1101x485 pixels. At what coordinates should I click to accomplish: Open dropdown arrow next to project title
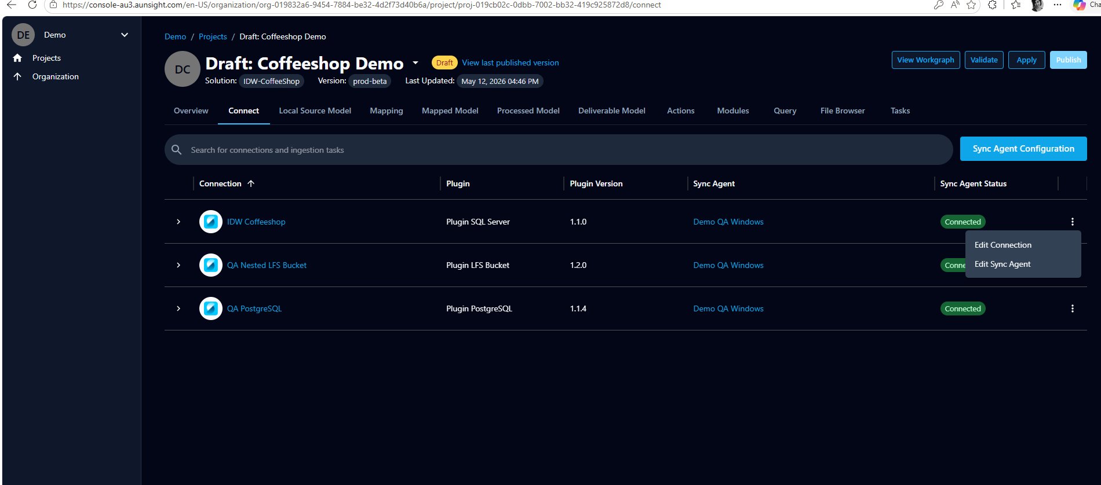click(x=415, y=63)
